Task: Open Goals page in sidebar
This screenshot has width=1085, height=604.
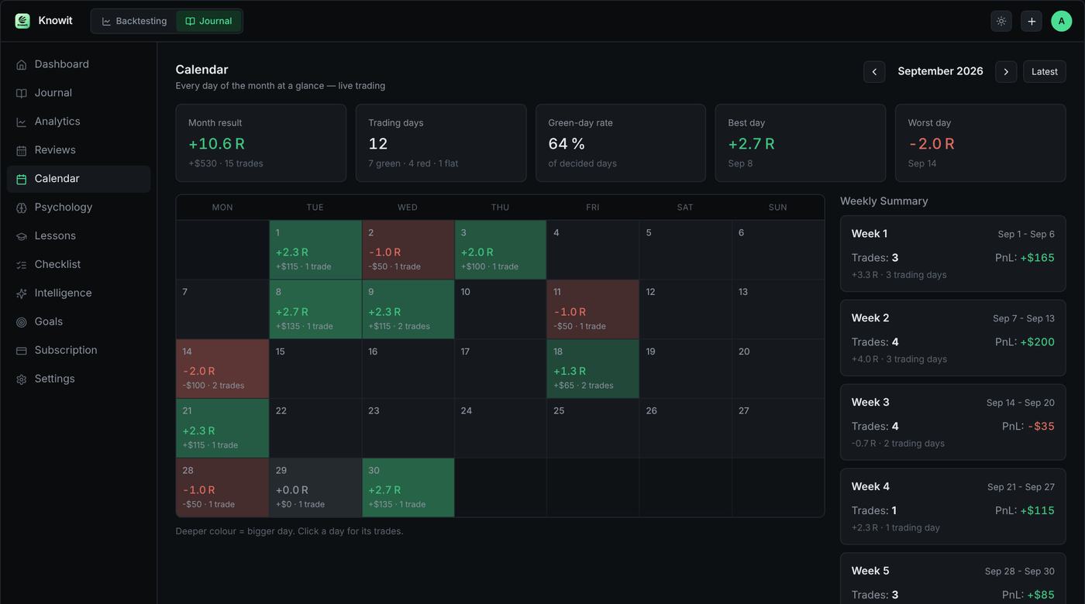Action: pos(78,322)
